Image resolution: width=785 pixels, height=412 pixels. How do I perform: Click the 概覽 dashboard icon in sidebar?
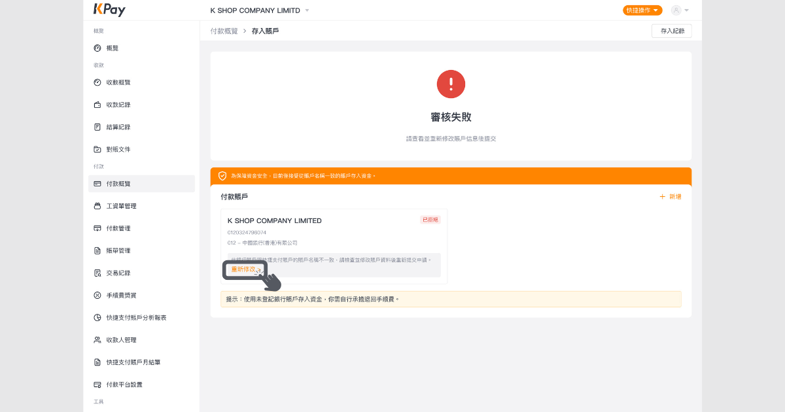pos(97,48)
